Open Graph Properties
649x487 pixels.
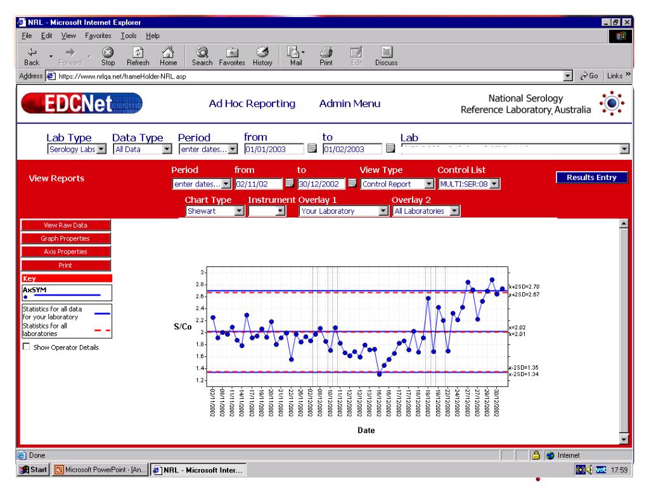coord(66,238)
